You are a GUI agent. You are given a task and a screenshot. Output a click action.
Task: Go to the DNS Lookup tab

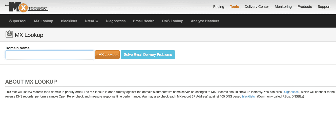(173, 21)
